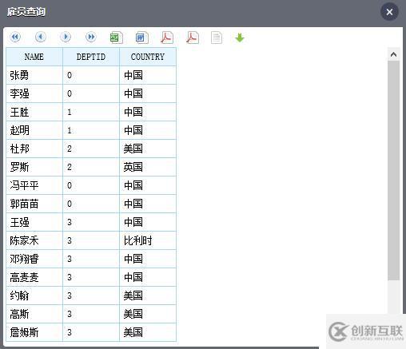This screenshot has width=406, height=349.
Task: Export report as text file
Action: 217,38
